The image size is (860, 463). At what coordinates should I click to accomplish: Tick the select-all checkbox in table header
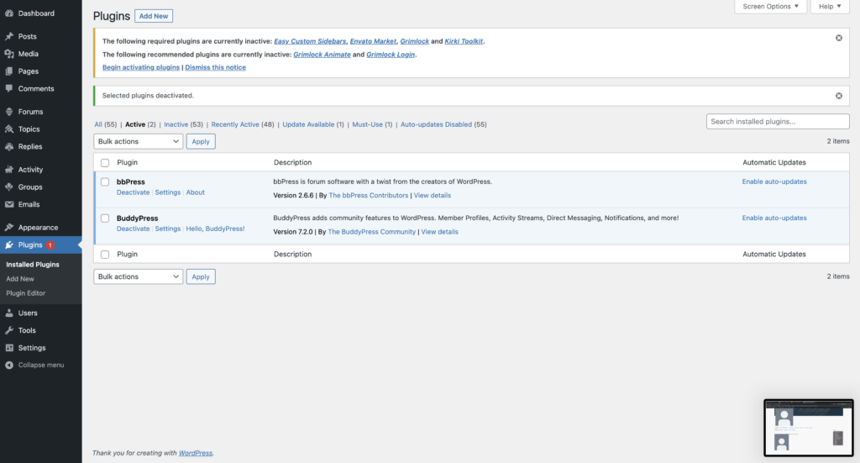click(105, 163)
